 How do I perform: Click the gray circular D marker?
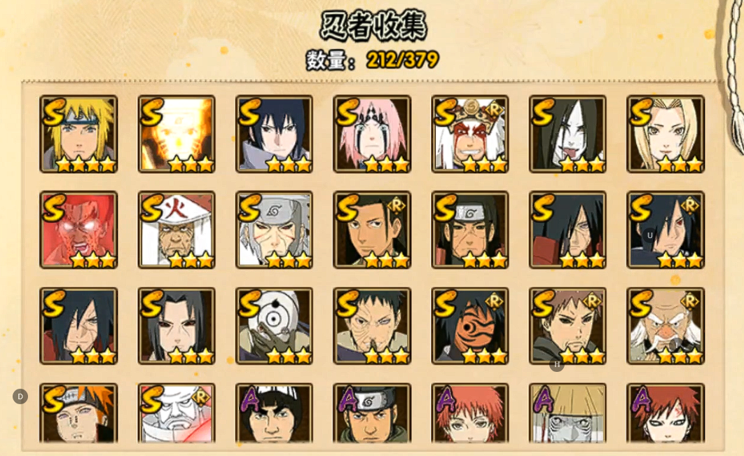(x=20, y=396)
